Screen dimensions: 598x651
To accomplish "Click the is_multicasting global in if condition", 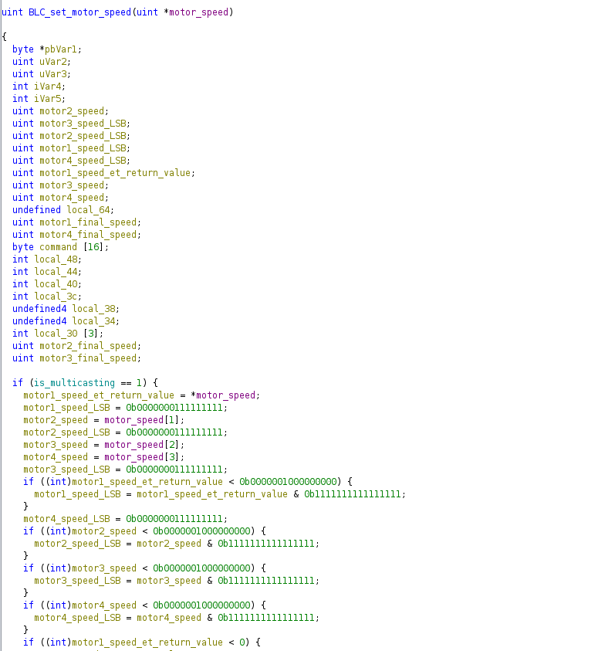I will pyautogui.click(x=74, y=383).
